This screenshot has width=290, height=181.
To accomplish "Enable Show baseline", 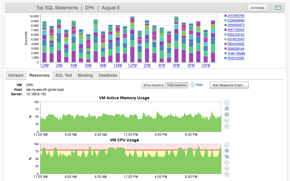I will pos(153,85).
